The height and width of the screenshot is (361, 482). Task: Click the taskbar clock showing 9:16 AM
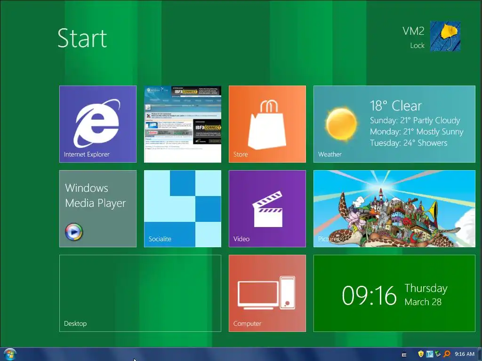pos(465,354)
